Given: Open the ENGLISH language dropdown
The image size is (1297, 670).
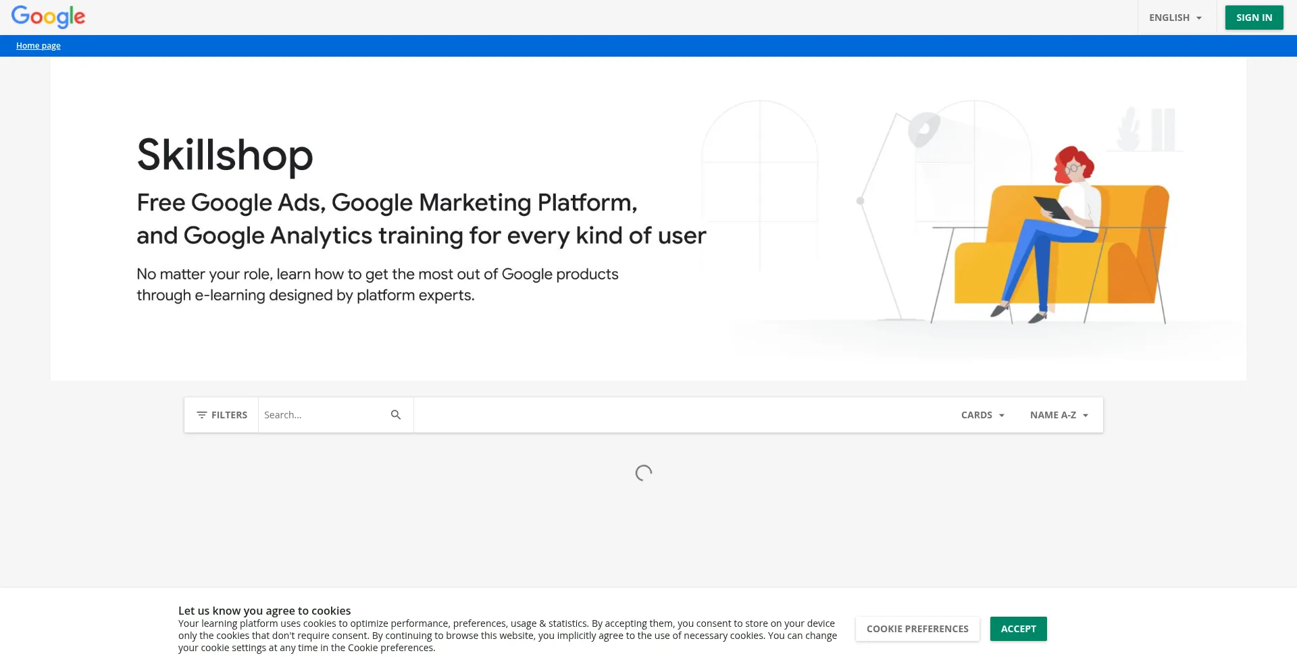Looking at the screenshot, I should coord(1175,18).
